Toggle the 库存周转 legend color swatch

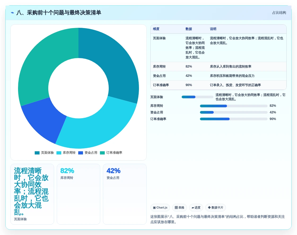(x=59, y=153)
